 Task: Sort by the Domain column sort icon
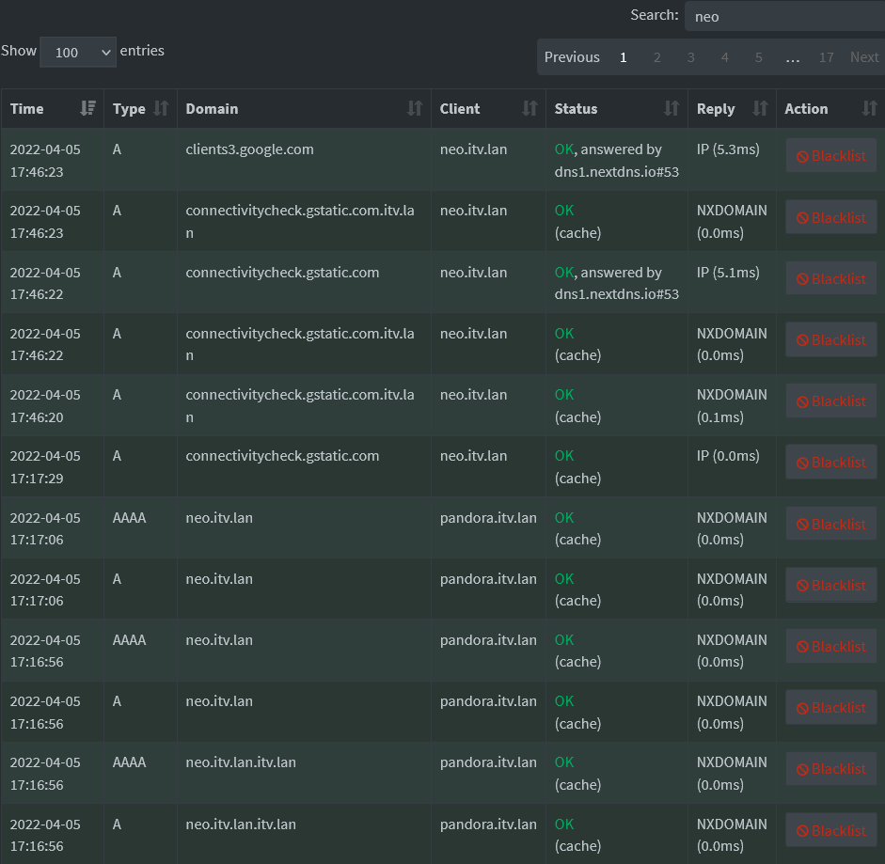pos(417,108)
